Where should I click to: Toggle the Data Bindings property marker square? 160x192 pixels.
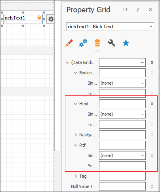point(152,62)
